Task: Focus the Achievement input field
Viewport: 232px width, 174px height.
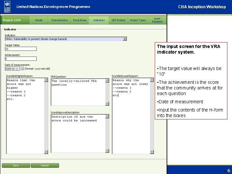Action: coord(21,59)
